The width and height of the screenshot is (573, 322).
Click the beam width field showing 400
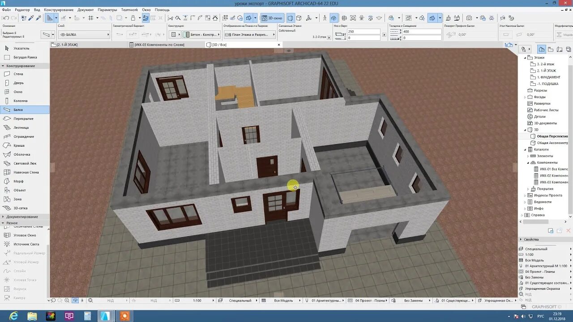click(422, 32)
